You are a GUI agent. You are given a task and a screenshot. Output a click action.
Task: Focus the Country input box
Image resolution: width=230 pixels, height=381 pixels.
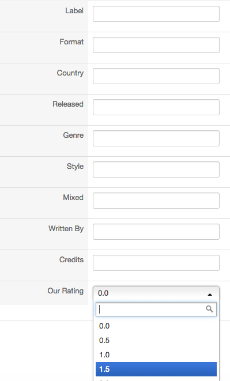pos(156,76)
